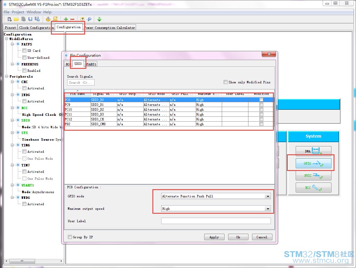Enable FATFS User-defined checkbox

24,58
